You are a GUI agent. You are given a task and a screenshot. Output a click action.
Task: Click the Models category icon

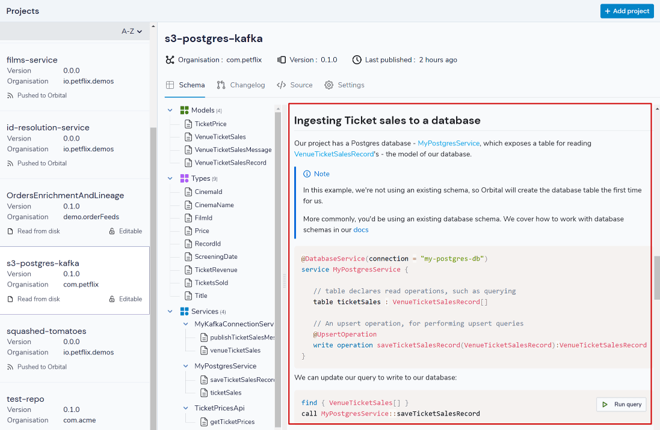[x=184, y=110]
